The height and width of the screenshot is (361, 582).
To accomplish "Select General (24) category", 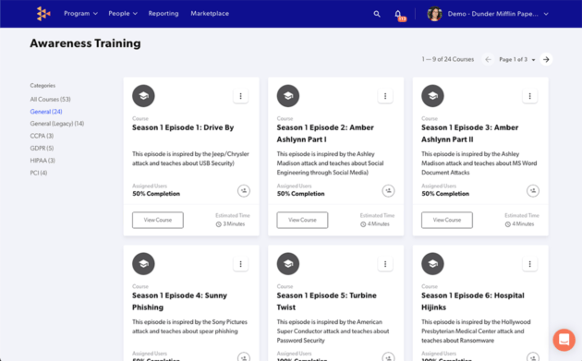I will (46, 112).
